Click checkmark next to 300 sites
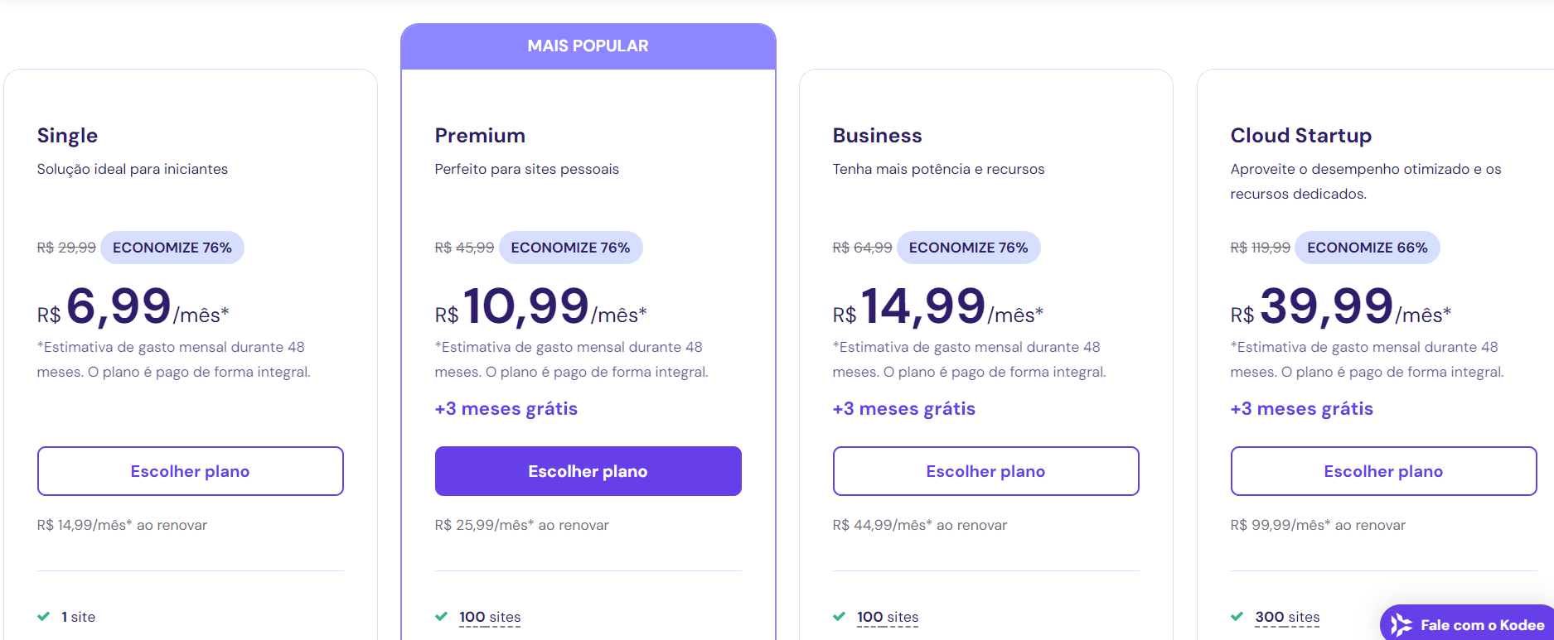The height and width of the screenshot is (640, 1554). click(1237, 617)
